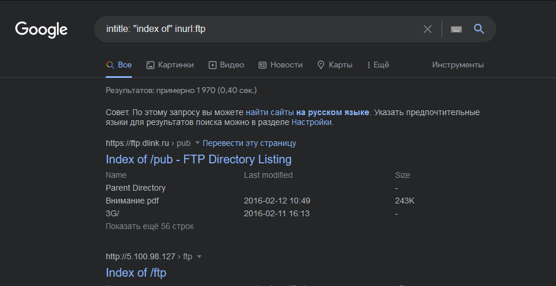The width and height of the screenshot is (556, 286).
Task: Select the Карты maps tab
Action: pos(335,65)
